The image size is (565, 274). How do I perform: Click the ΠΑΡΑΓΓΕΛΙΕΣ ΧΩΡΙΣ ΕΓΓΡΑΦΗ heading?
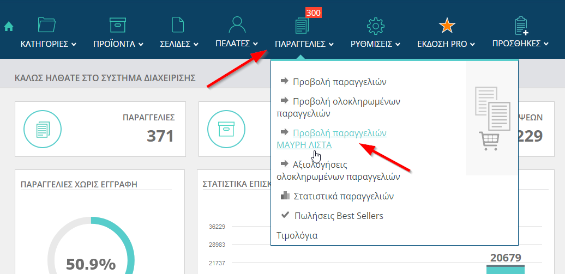pyautogui.click(x=79, y=185)
